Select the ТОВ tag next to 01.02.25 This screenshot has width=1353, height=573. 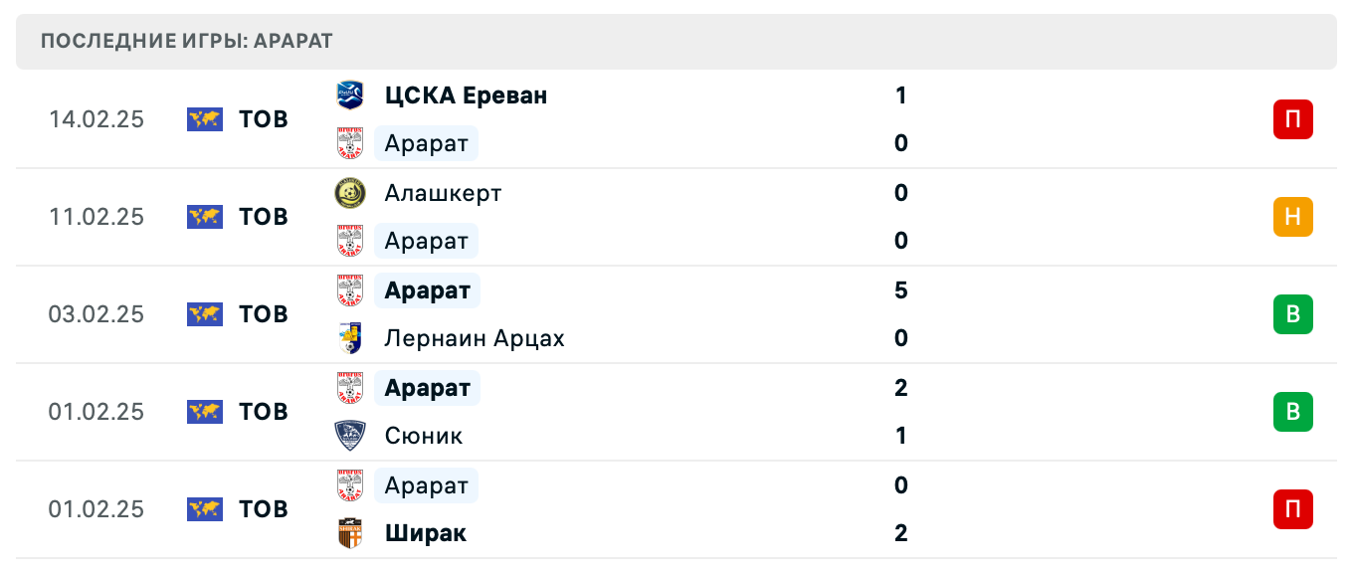click(263, 412)
